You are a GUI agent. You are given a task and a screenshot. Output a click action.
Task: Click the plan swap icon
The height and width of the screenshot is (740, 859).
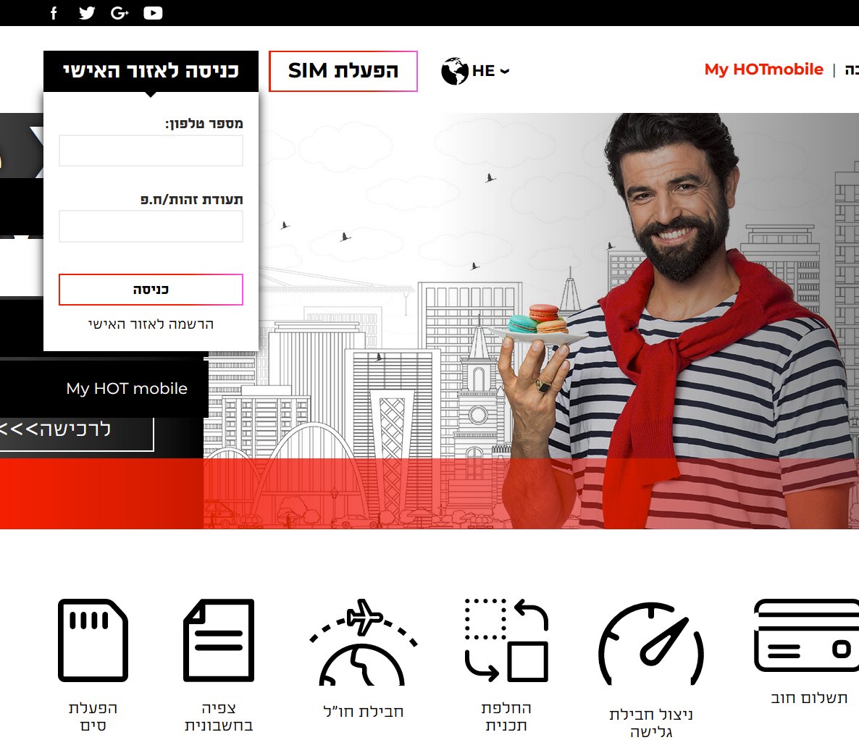pyautogui.click(x=506, y=640)
